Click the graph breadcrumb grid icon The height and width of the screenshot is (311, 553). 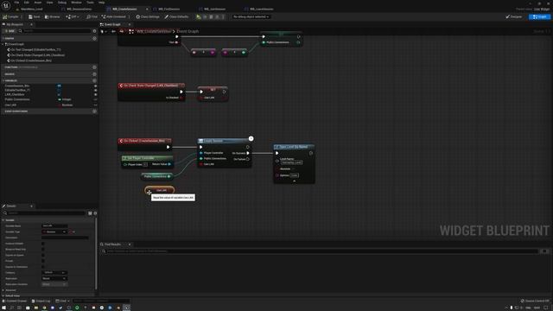point(131,31)
